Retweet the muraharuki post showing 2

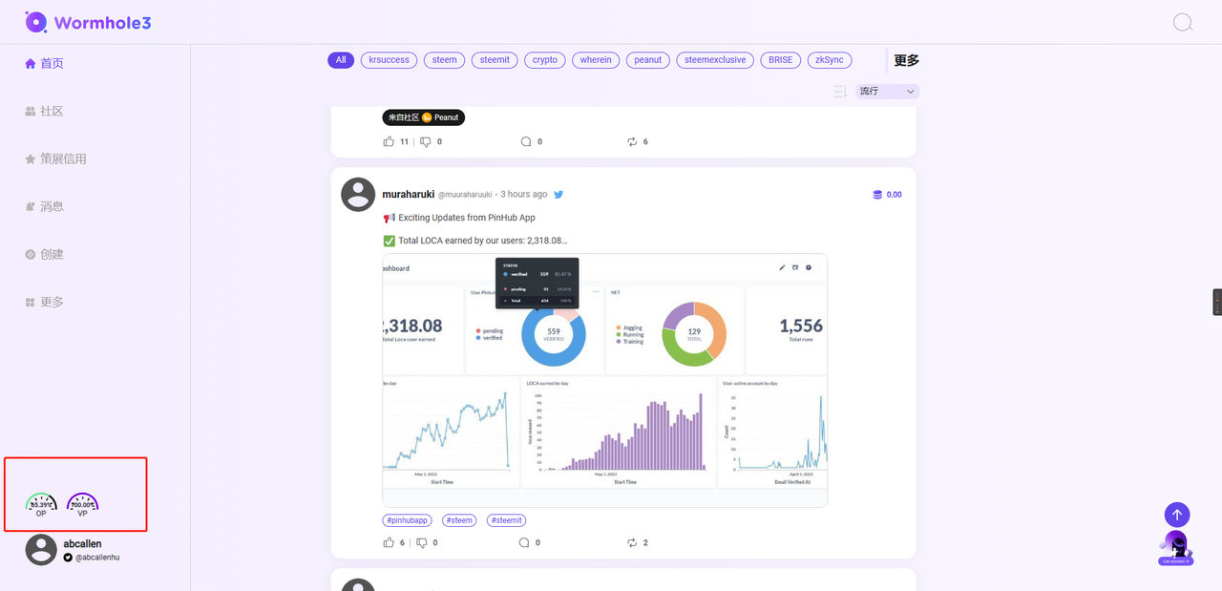632,542
